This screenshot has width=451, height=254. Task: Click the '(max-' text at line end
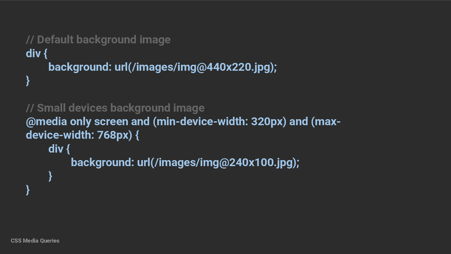click(326, 122)
